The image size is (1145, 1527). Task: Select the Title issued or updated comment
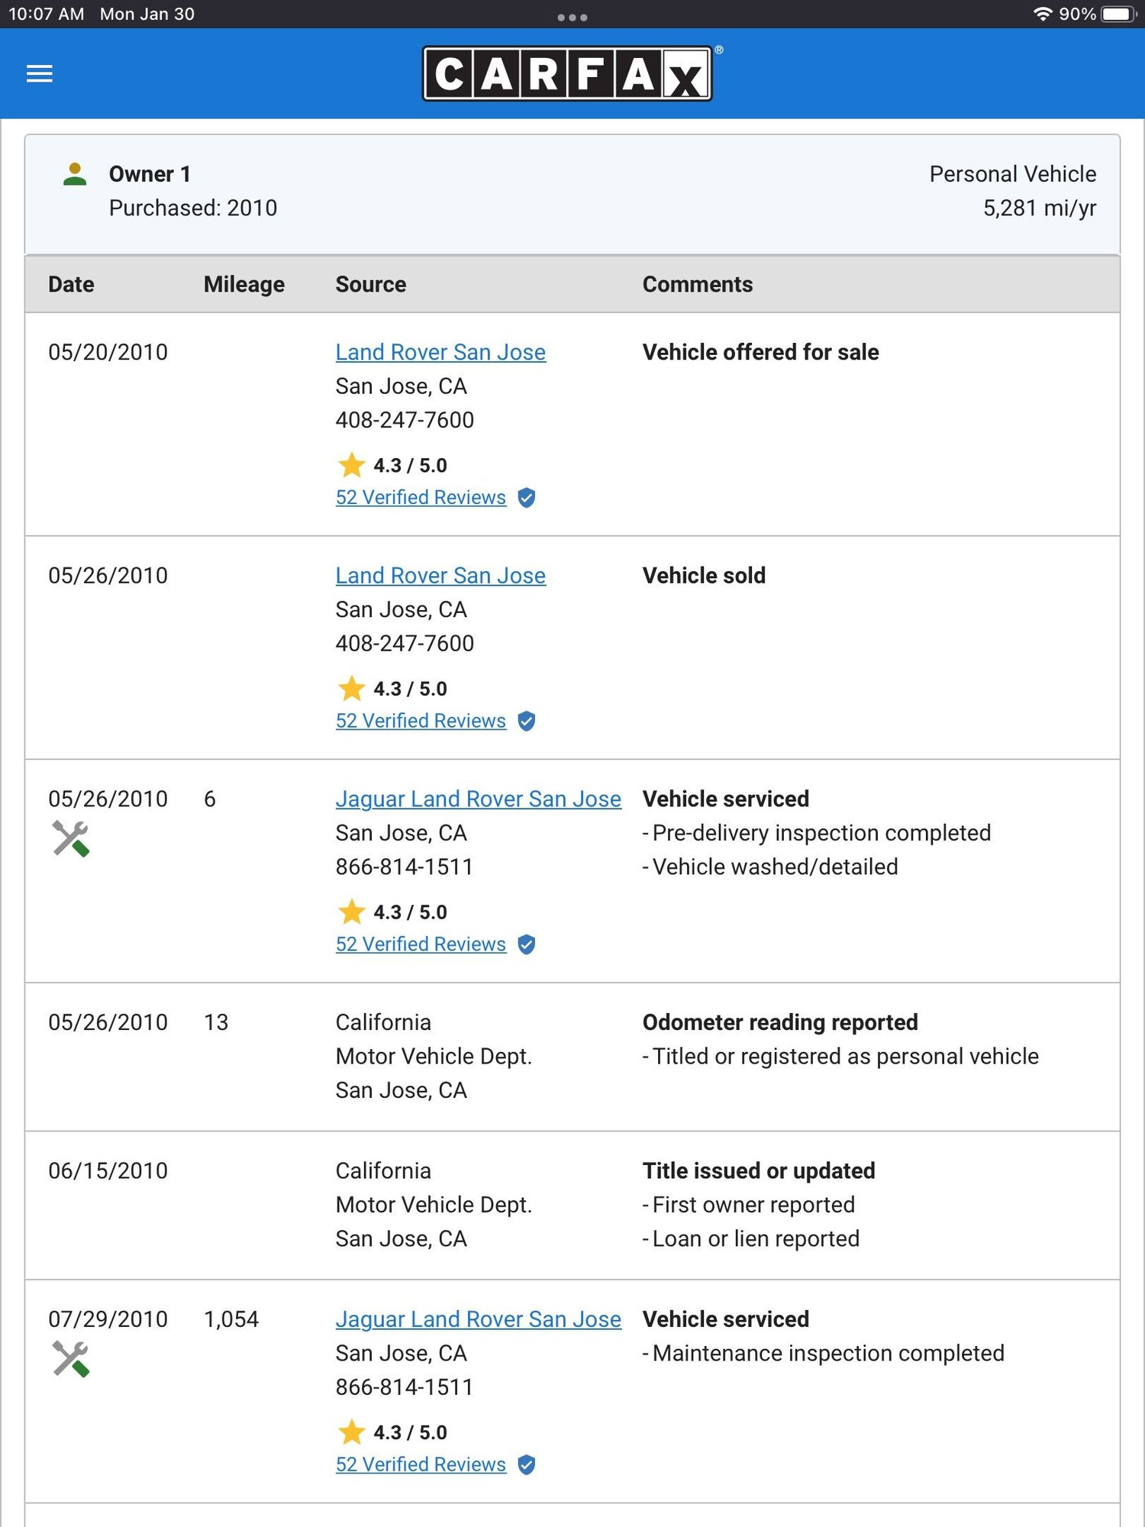(x=759, y=1170)
